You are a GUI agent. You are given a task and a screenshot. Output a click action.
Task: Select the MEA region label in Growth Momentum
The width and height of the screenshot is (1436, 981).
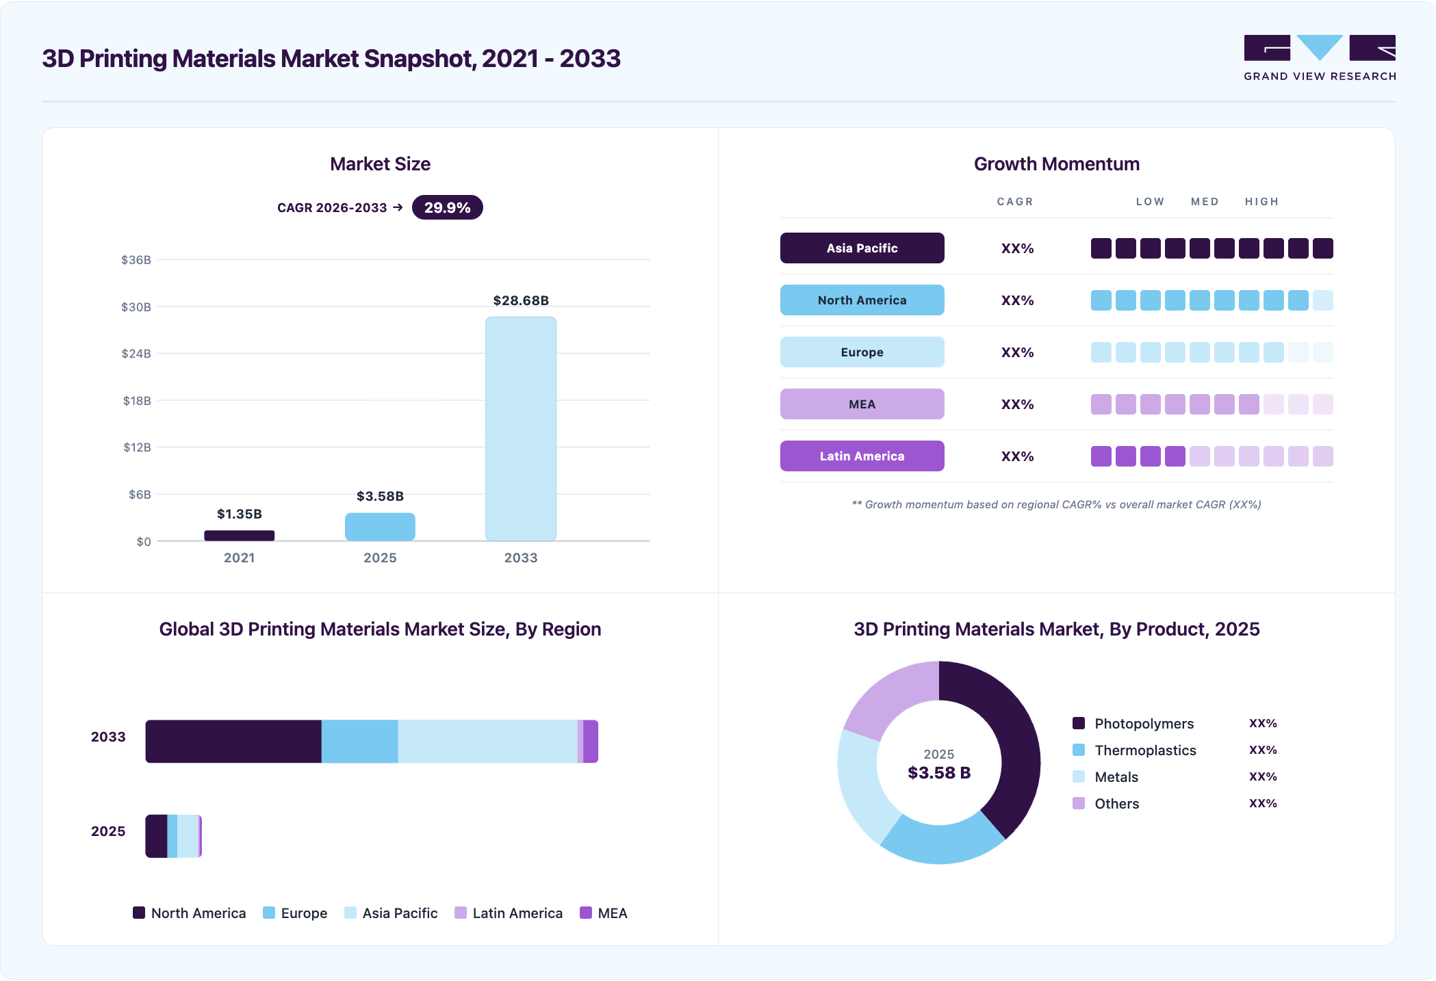(x=862, y=404)
